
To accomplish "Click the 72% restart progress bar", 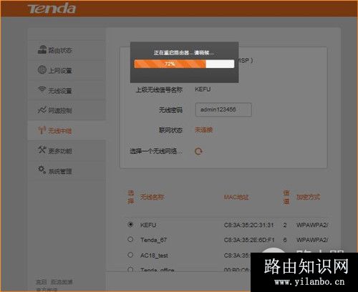I will pos(184,64).
